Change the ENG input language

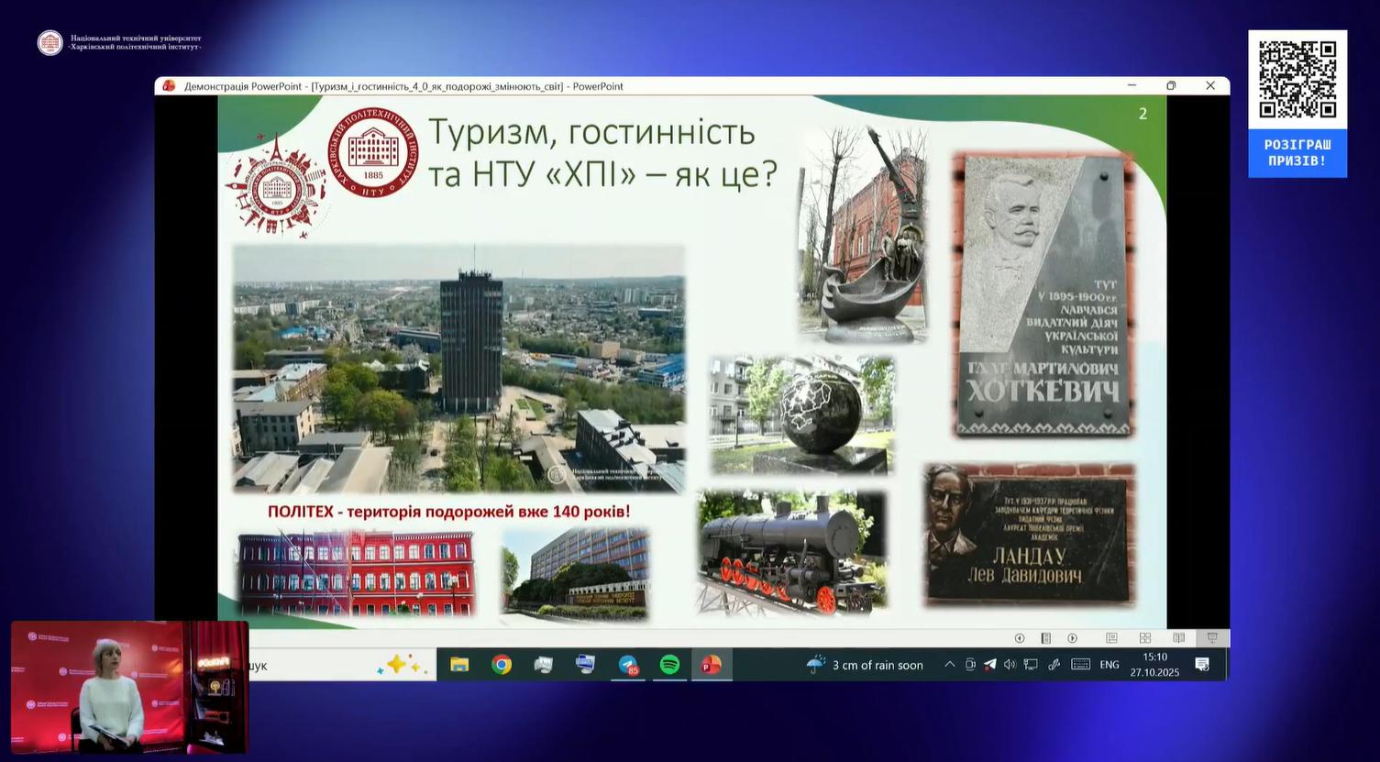coord(1110,665)
